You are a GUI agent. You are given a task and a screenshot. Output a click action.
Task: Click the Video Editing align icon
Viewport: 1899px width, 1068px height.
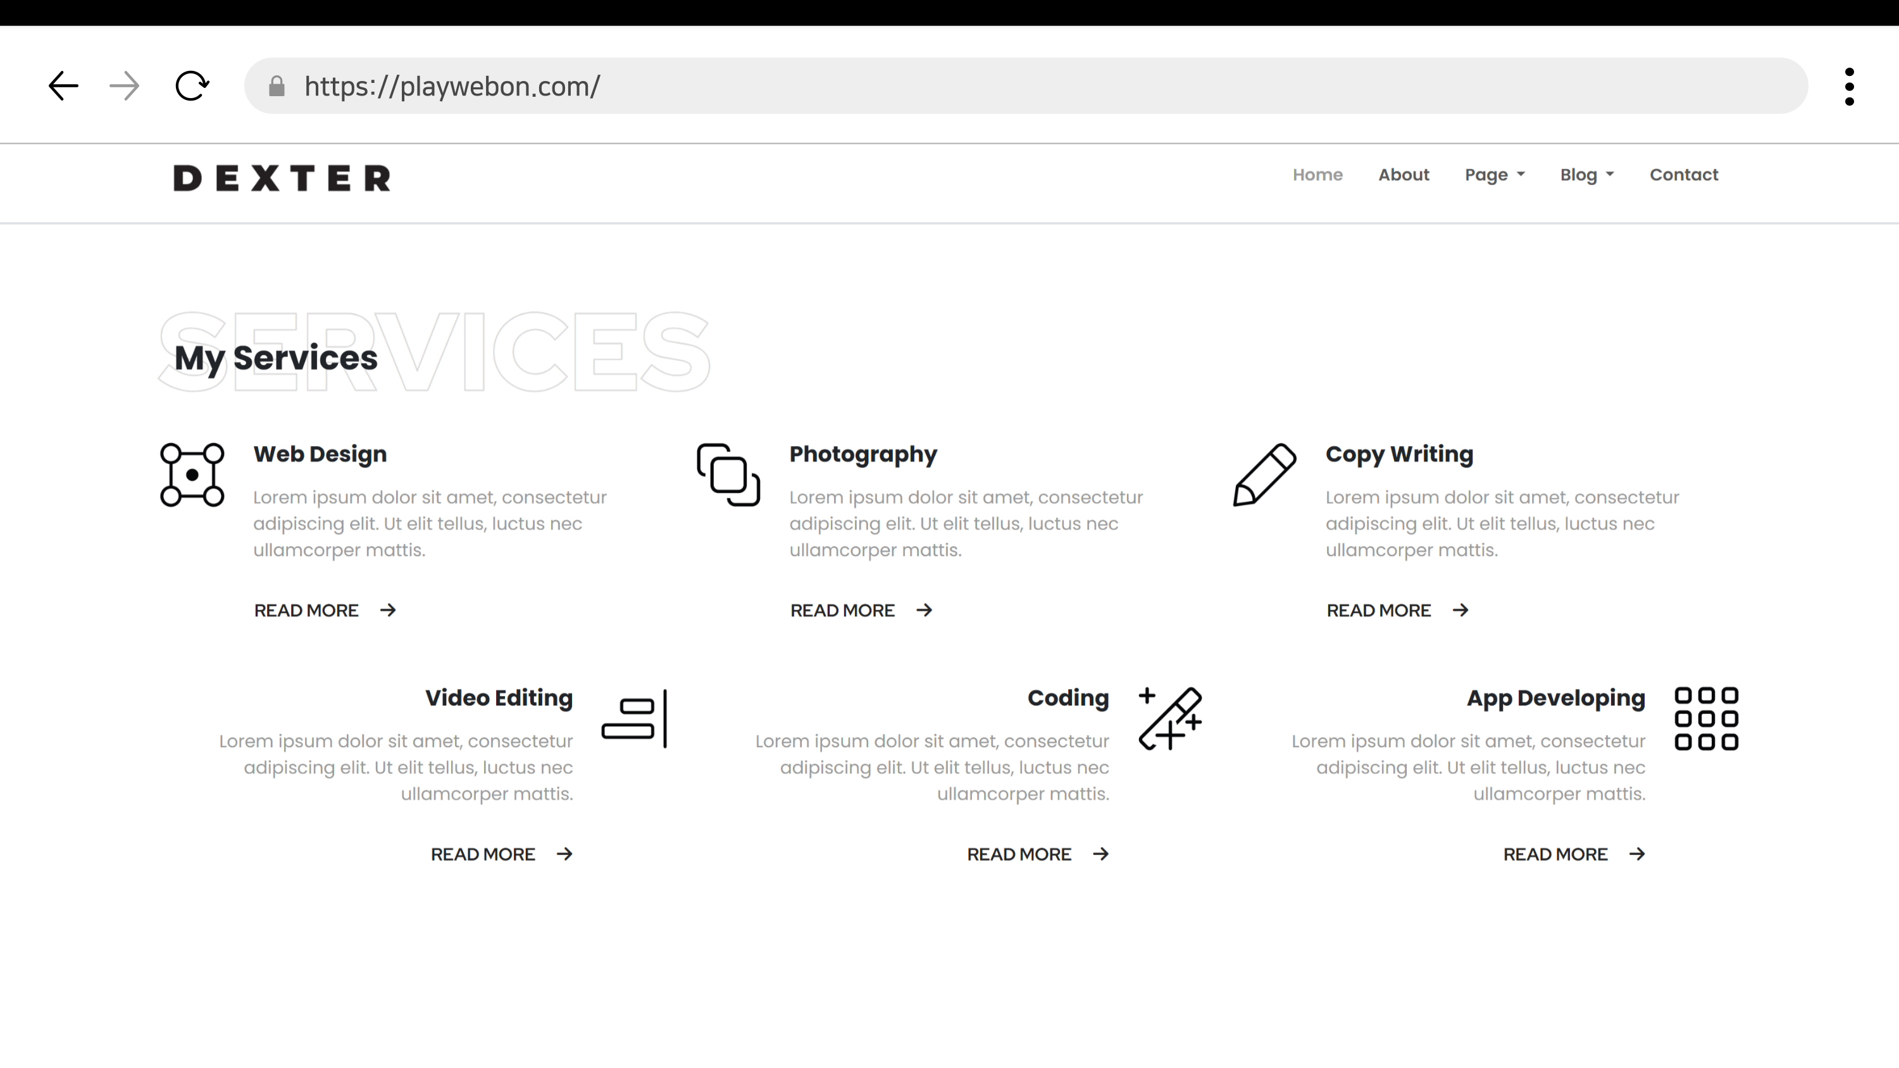635,719
